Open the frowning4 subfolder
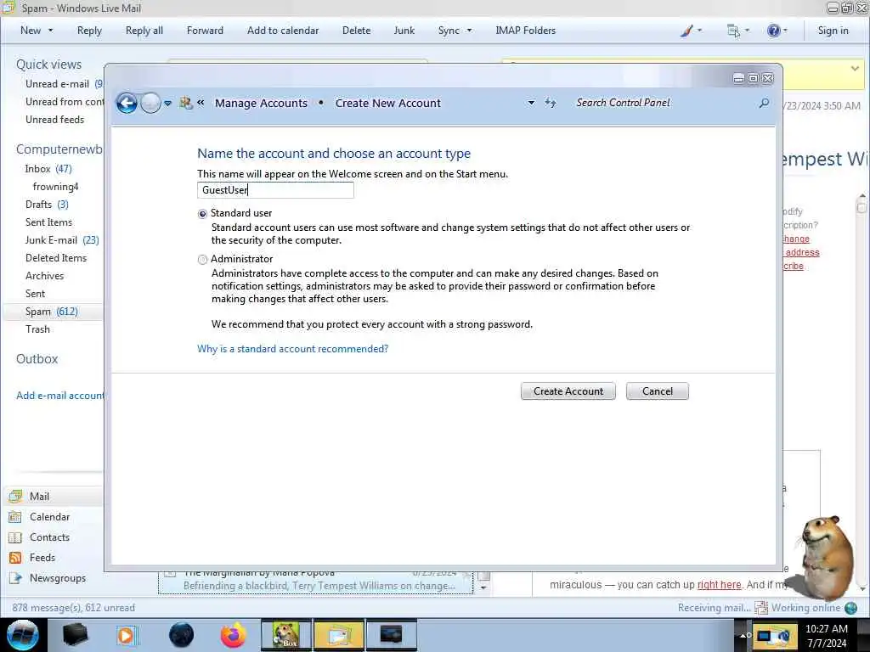 pyautogui.click(x=55, y=186)
